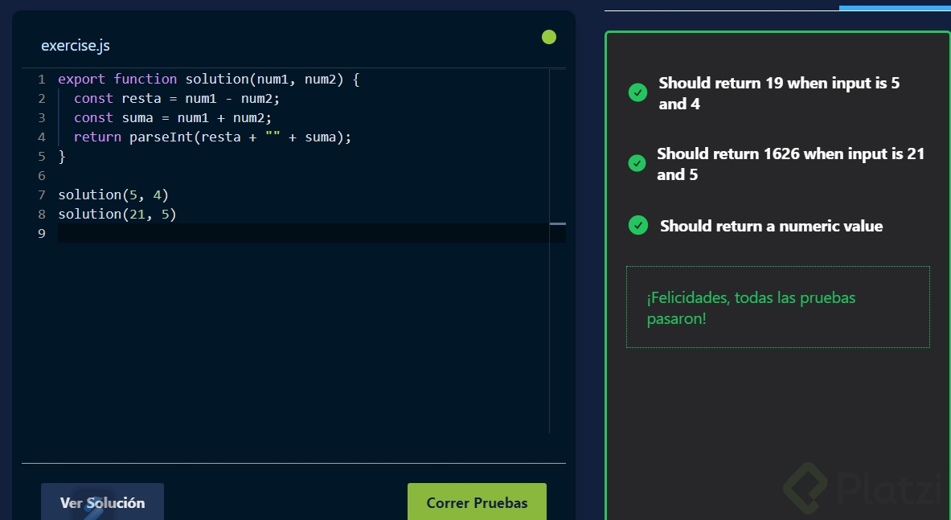Click the editor's vertical scrollbar thumb
951x520 pixels.
click(x=557, y=223)
